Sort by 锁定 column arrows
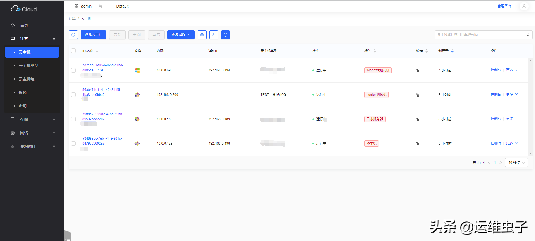The image size is (535, 241). [427, 51]
